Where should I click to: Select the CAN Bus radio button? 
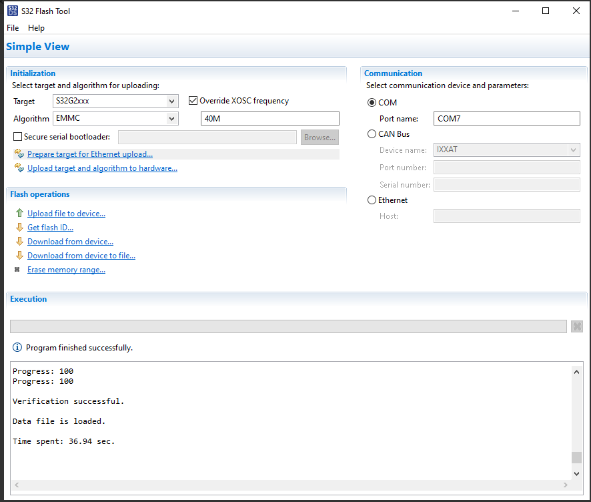(372, 134)
